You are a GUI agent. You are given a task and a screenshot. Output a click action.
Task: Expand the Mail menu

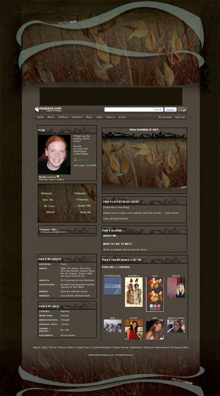pos(51,117)
